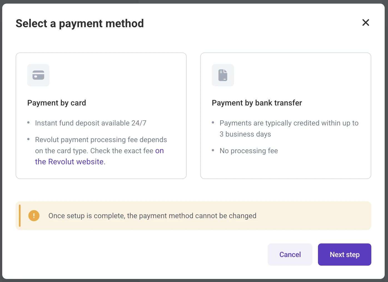Click the Payment by card heading
The width and height of the screenshot is (388, 282).
(x=57, y=103)
